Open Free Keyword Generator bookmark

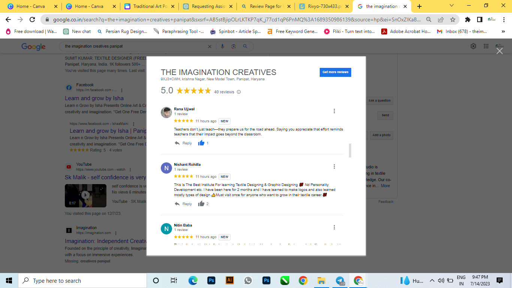[x=292, y=31]
